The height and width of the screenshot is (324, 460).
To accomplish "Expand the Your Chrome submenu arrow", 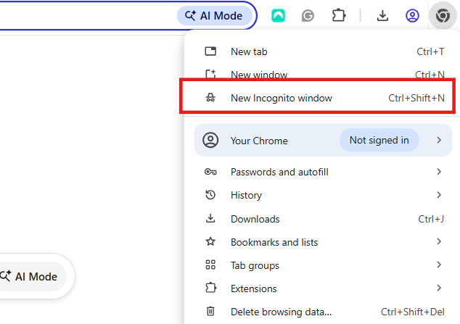I will 439,140.
